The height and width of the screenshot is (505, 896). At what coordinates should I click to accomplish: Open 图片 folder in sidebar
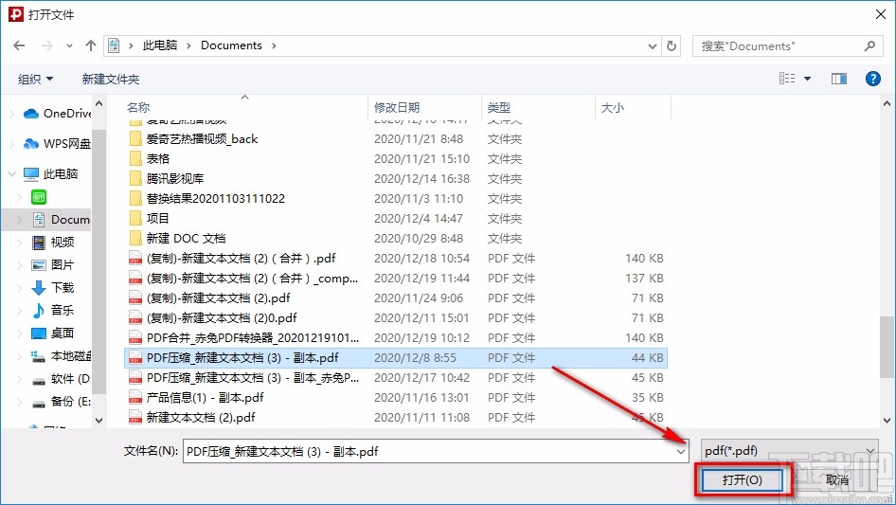53,264
